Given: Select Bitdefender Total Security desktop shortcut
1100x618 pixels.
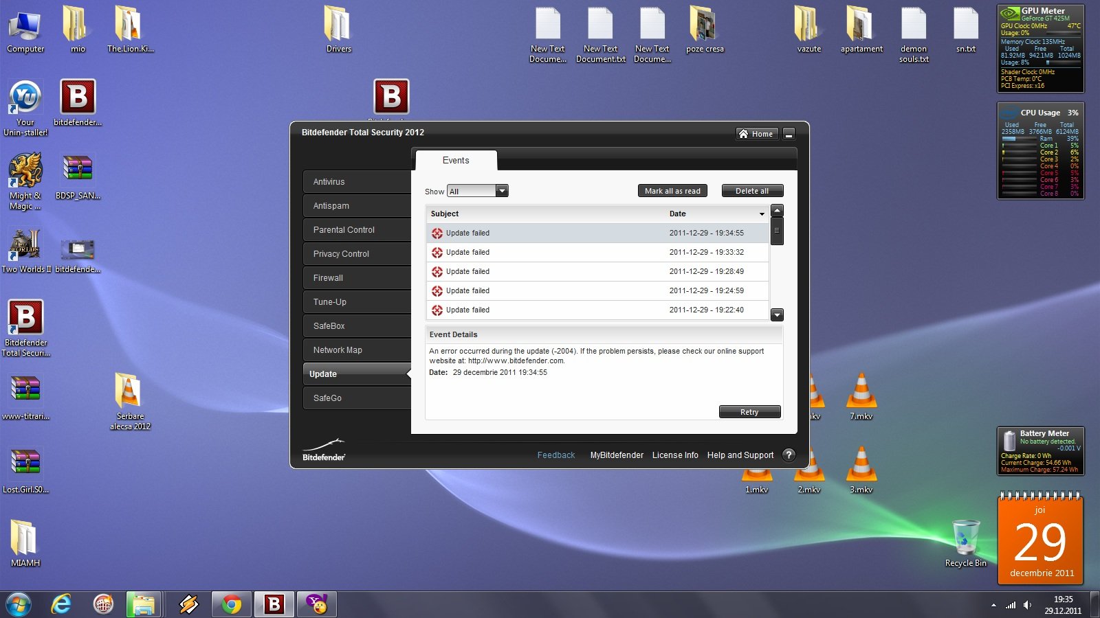Looking at the screenshot, I should [25, 328].
